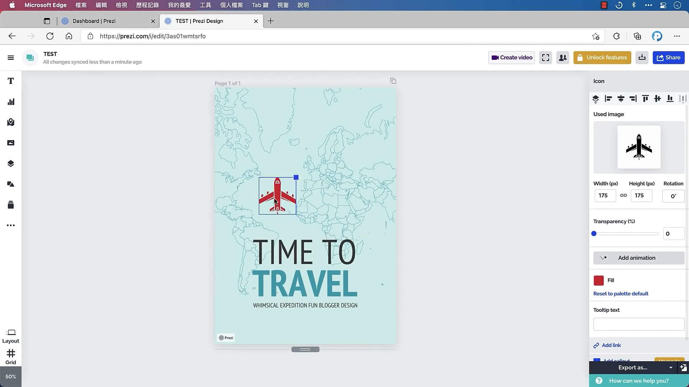This screenshot has height=387, width=689.
Task: Toggle aspect ratio link between width and height
Action: coord(623,196)
